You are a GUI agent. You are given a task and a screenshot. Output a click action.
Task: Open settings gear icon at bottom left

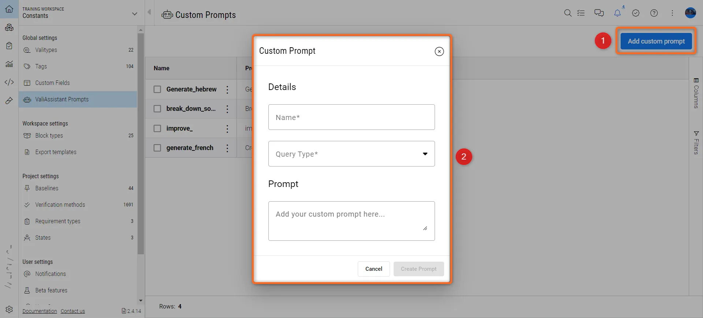pyautogui.click(x=9, y=309)
